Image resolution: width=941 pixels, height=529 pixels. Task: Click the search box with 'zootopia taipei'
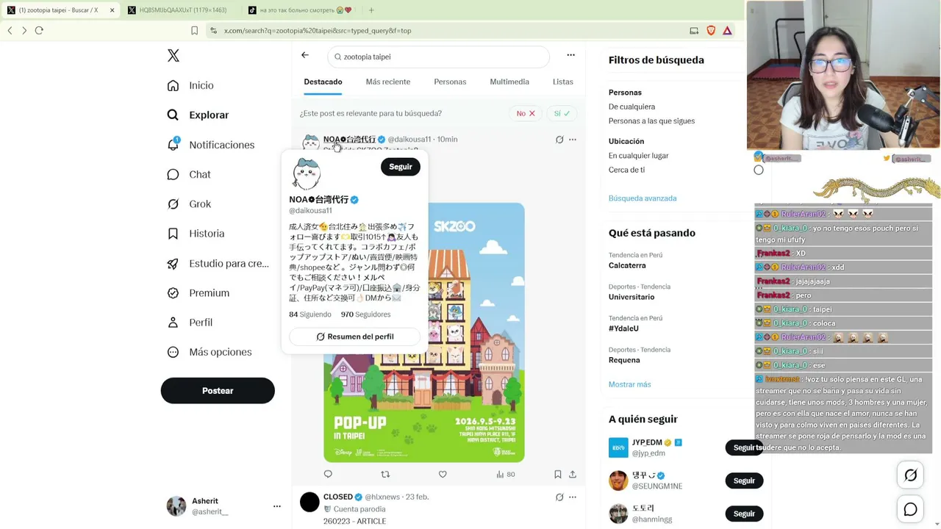click(x=438, y=57)
